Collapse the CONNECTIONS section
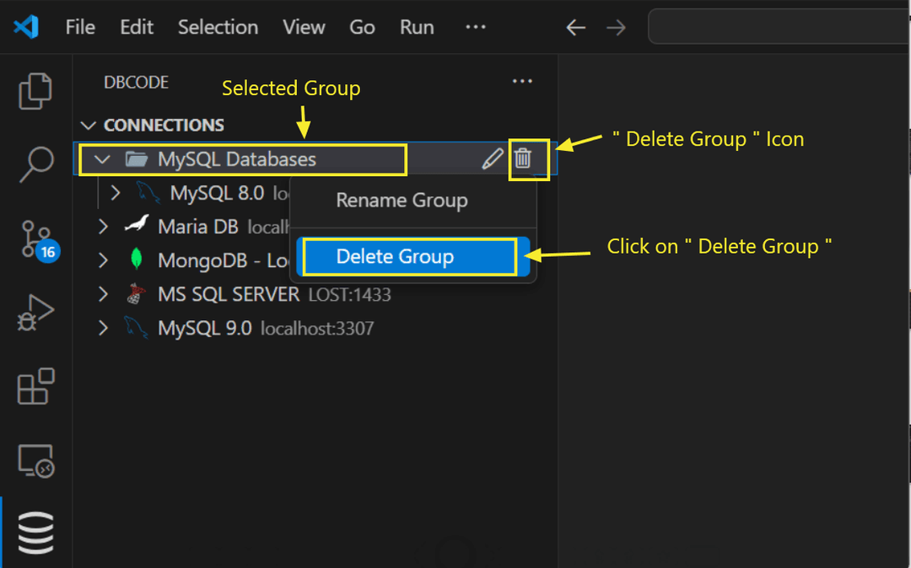The height and width of the screenshot is (568, 911). pyautogui.click(x=89, y=125)
